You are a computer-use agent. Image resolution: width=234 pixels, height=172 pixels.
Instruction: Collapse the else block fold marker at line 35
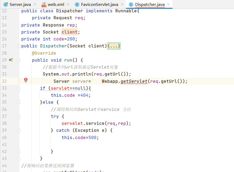click(x=19, y=102)
